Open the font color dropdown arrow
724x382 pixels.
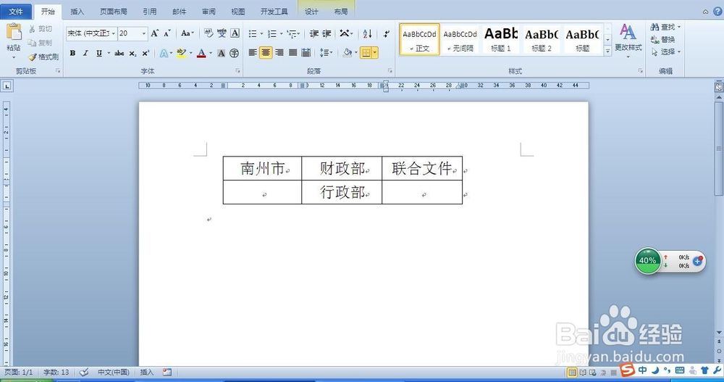211,53
